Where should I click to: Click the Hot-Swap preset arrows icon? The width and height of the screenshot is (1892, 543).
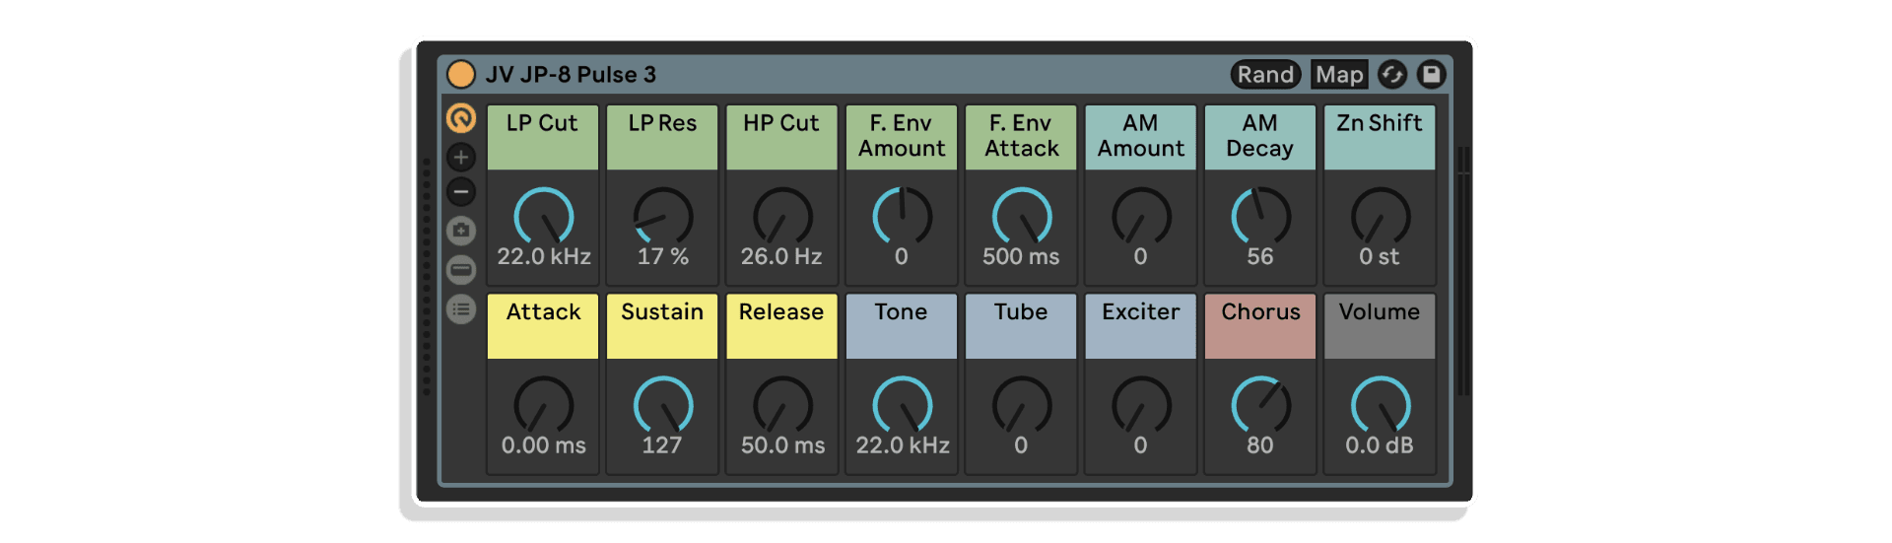(1391, 75)
